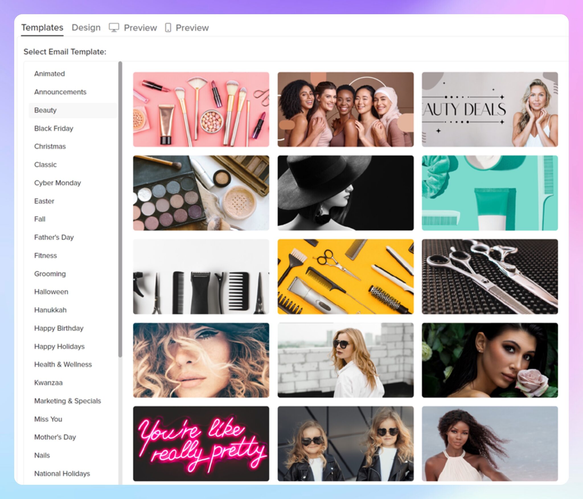Select the Kwanzaa category
The image size is (583, 499).
click(48, 382)
